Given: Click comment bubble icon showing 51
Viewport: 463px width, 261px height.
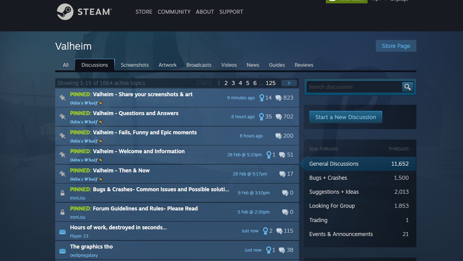Looking at the screenshot, I should 282,155.
